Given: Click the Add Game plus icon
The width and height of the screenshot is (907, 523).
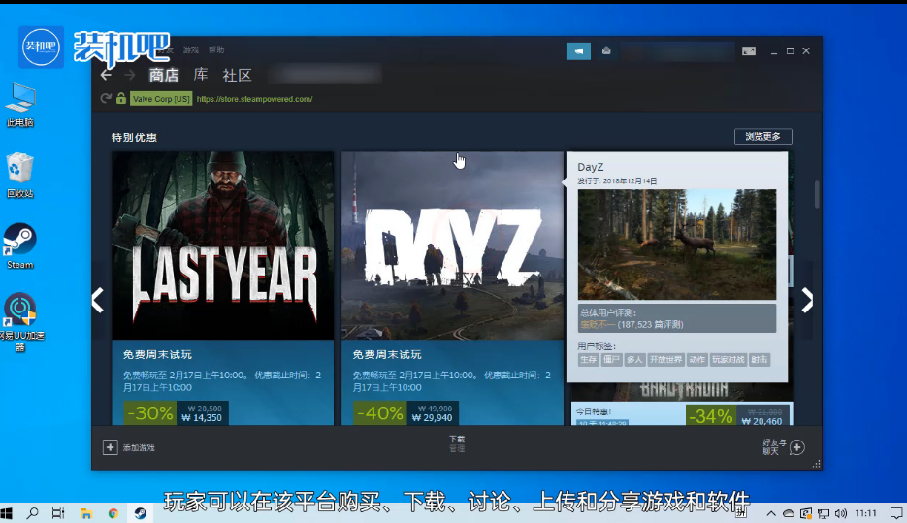Looking at the screenshot, I should (x=110, y=447).
